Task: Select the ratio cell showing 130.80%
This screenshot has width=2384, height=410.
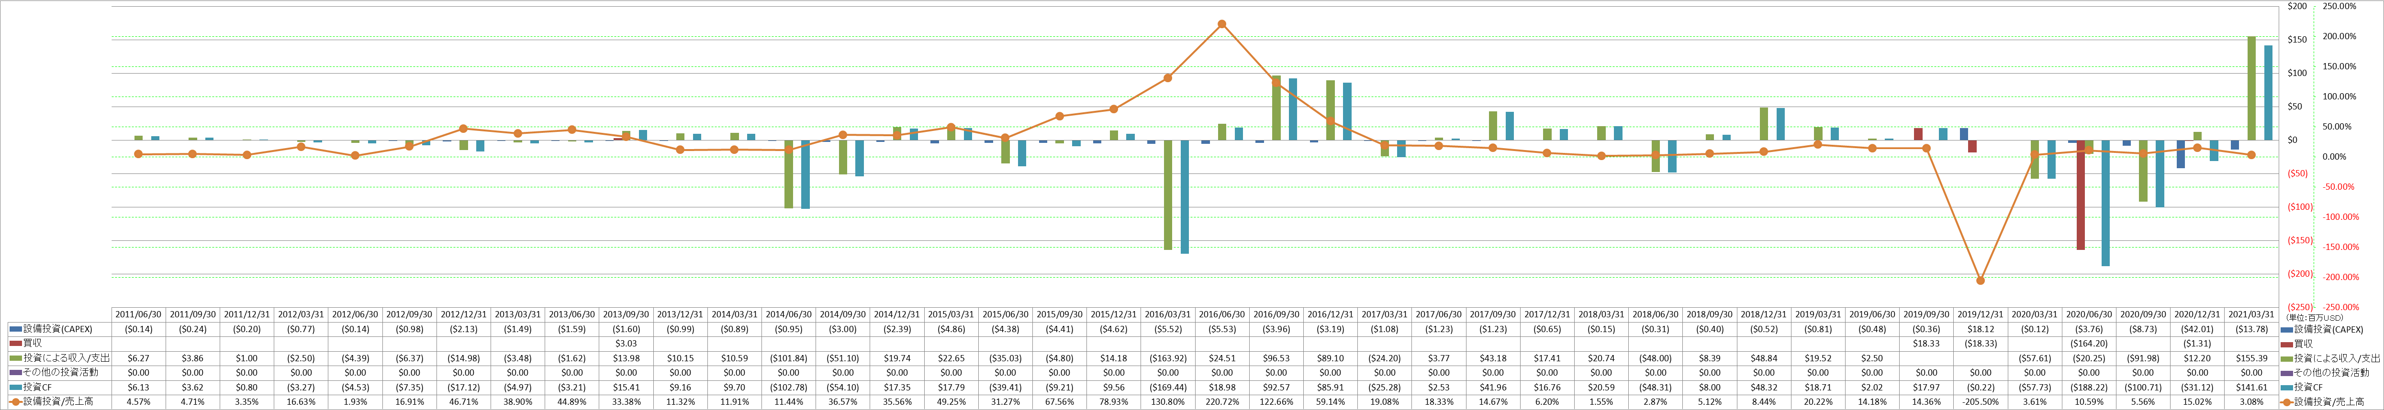Action: (1168, 402)
